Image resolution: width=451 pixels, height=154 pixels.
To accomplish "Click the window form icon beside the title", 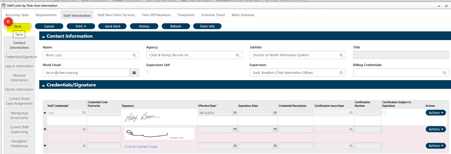I will click(x=4, y=5).
